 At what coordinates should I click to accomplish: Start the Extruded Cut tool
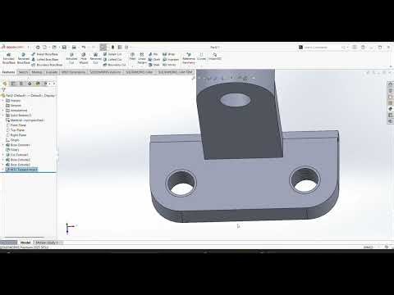pyautogui.click(x=71, y=58)
